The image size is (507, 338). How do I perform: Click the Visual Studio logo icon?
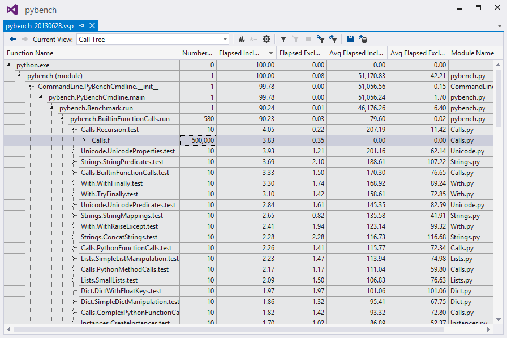tap(12, 10)
